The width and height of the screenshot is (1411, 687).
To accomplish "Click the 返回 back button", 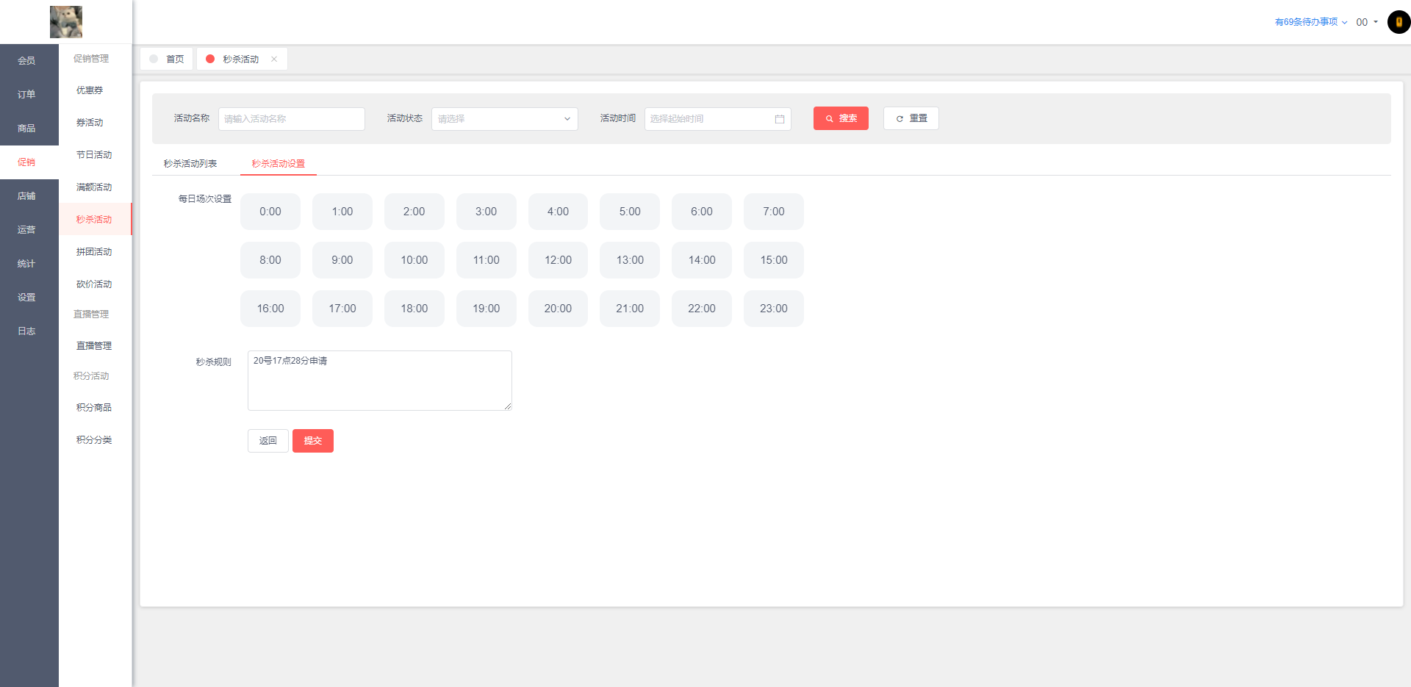I will [268, 441].
